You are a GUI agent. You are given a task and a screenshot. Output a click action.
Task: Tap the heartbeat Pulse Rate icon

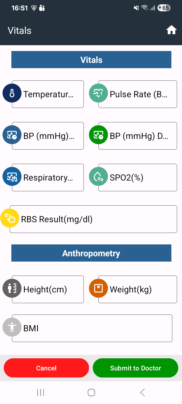[98, 93]
